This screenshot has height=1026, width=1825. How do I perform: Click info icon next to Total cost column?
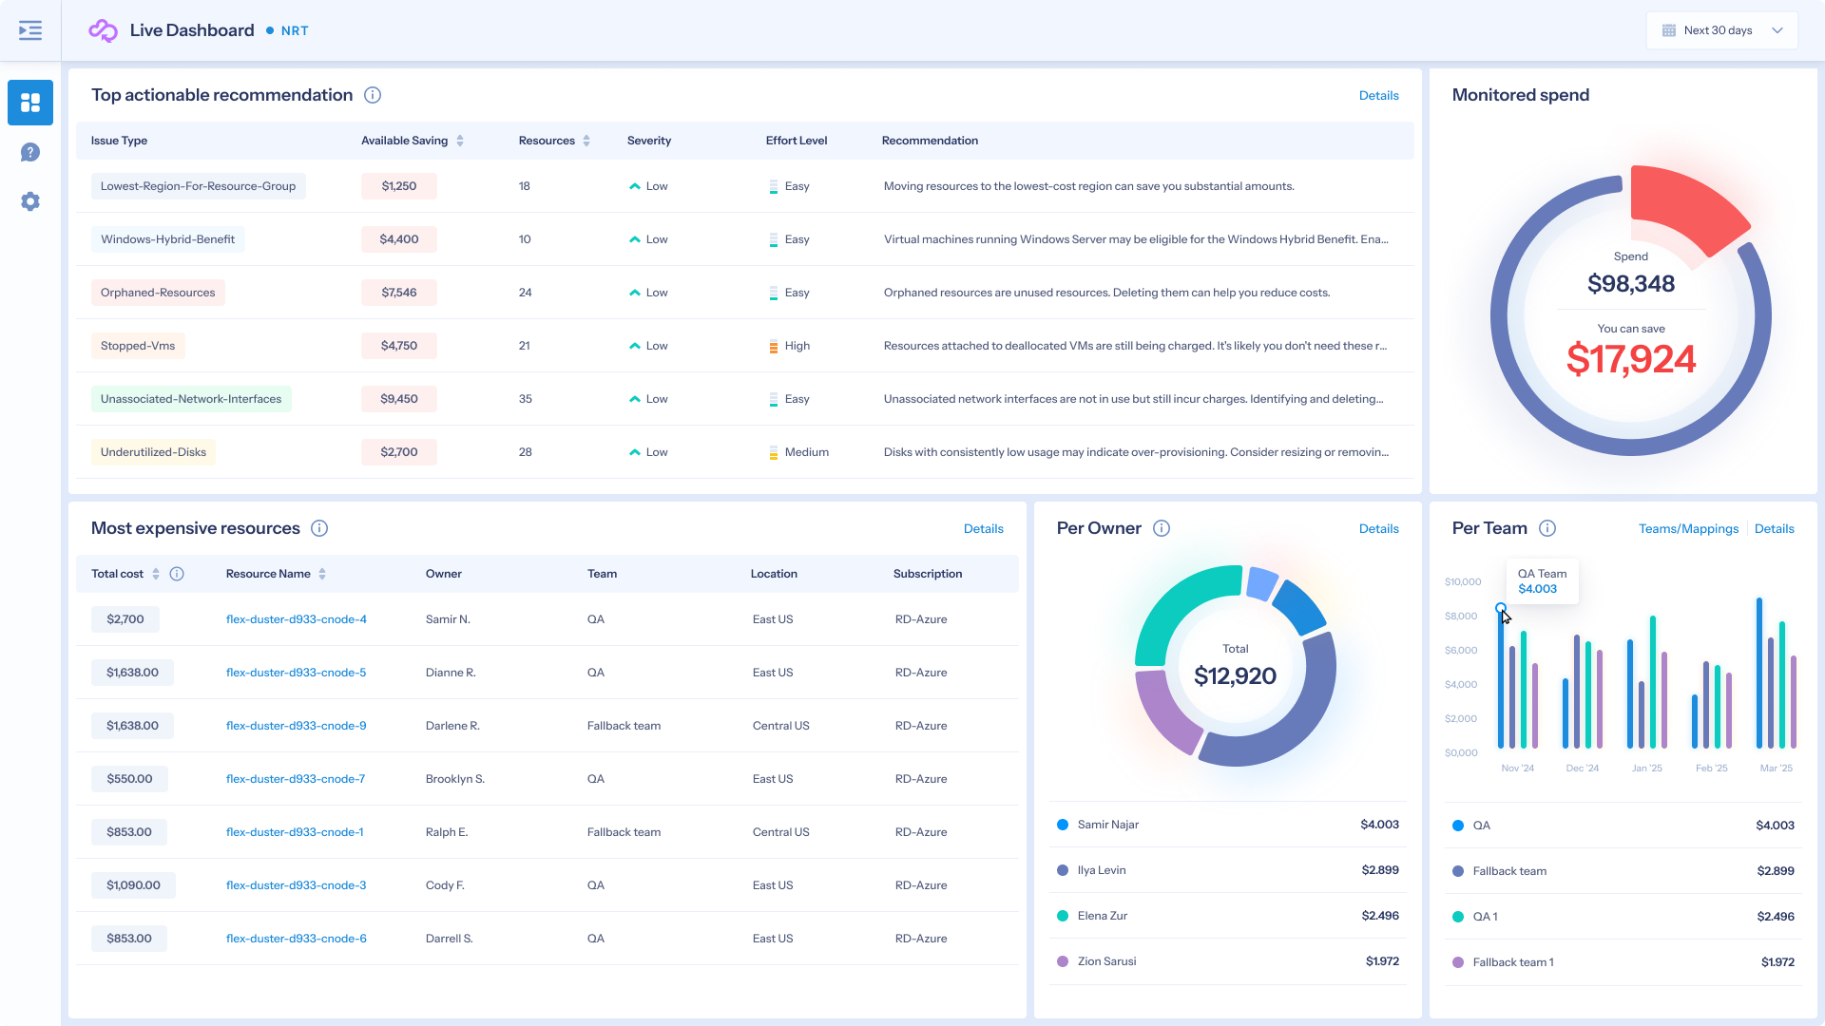[x=177, y=574]
